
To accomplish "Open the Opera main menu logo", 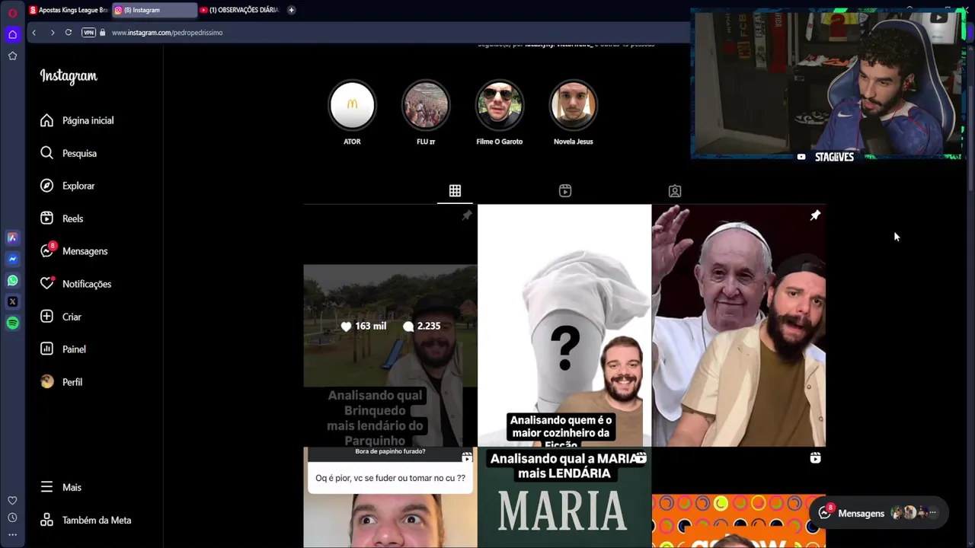I will pyautogui.click(x=12, y=13).
